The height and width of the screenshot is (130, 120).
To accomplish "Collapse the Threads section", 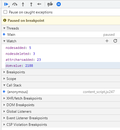I will [x=4, y=28].
